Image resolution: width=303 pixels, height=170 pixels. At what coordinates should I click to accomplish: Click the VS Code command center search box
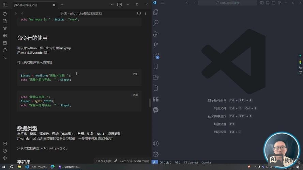tap(228, 3)
